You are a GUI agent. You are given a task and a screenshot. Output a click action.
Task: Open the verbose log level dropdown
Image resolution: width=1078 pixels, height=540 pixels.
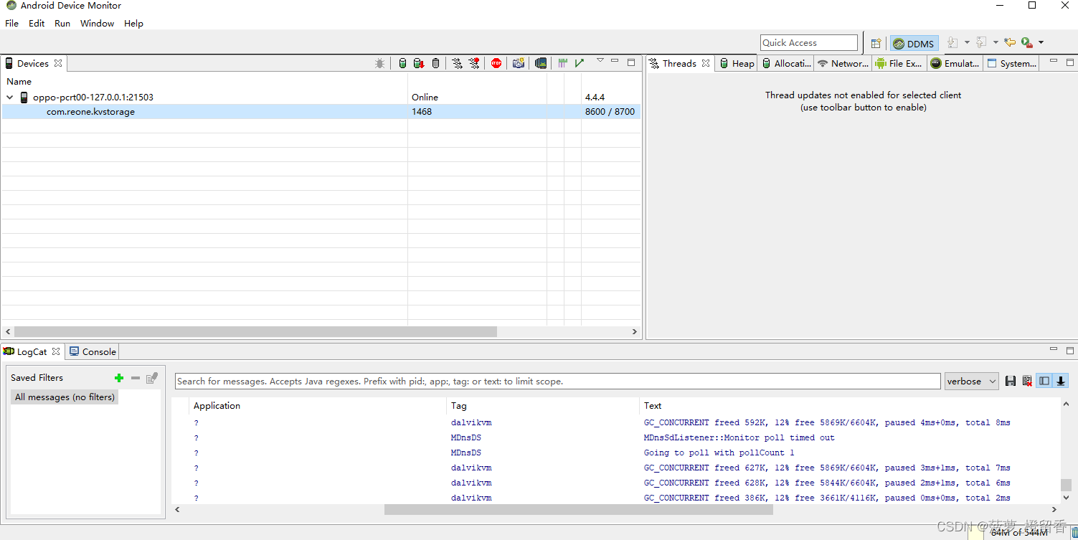pyautogui.click(x=971, y=381)
